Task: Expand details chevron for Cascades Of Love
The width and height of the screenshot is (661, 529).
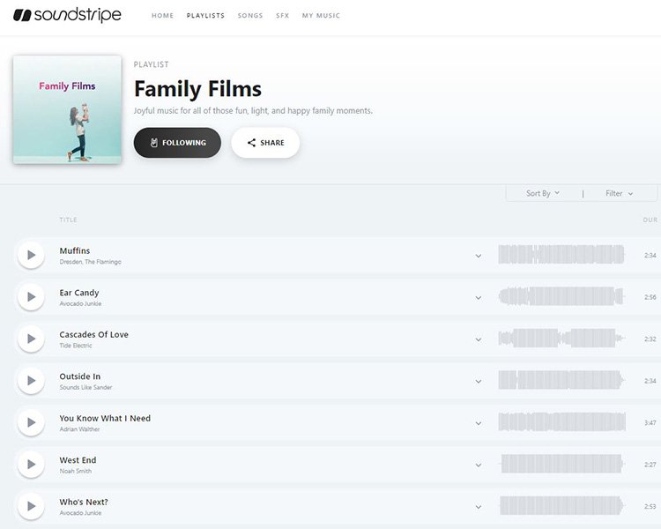Action: tap(479, 339)
